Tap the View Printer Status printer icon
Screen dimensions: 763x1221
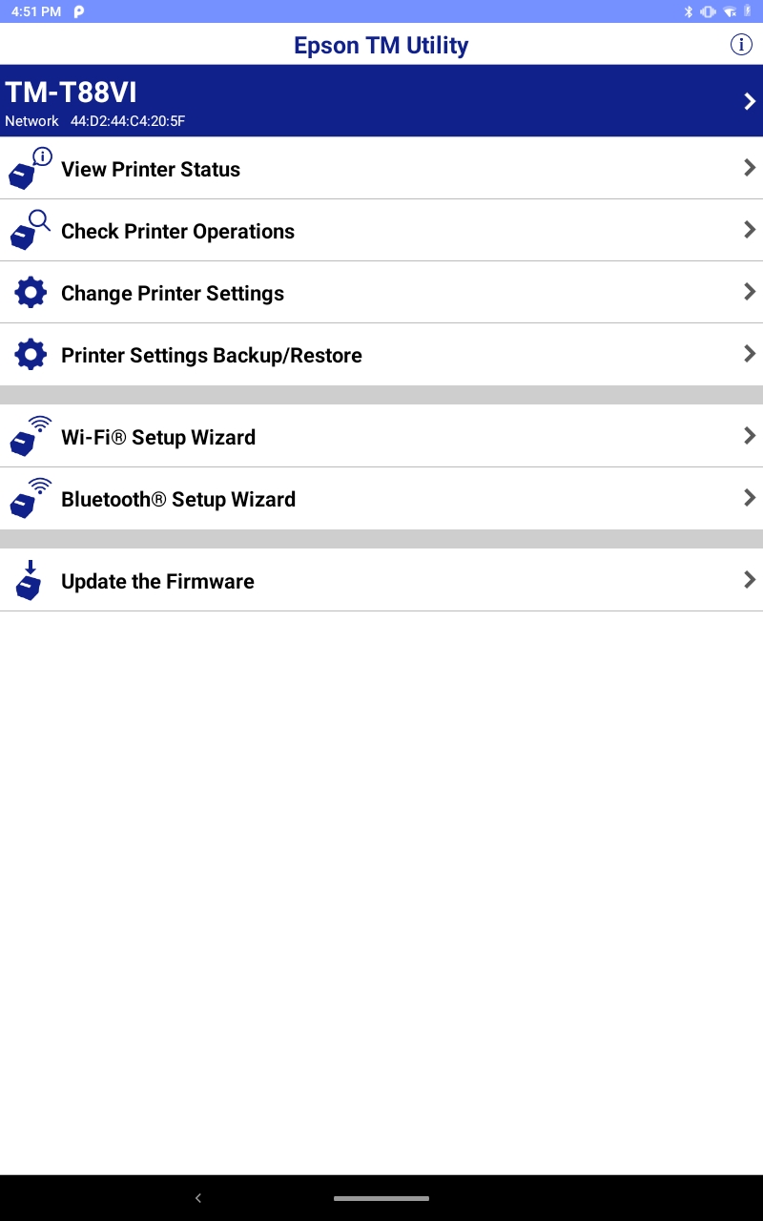(x=30, y=169)
